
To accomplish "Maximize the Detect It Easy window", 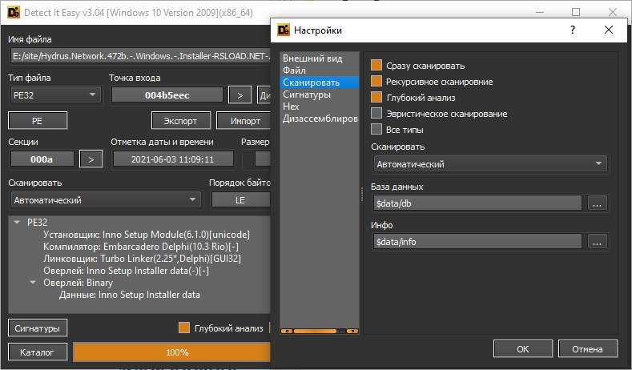I will (x=576, y=12).
